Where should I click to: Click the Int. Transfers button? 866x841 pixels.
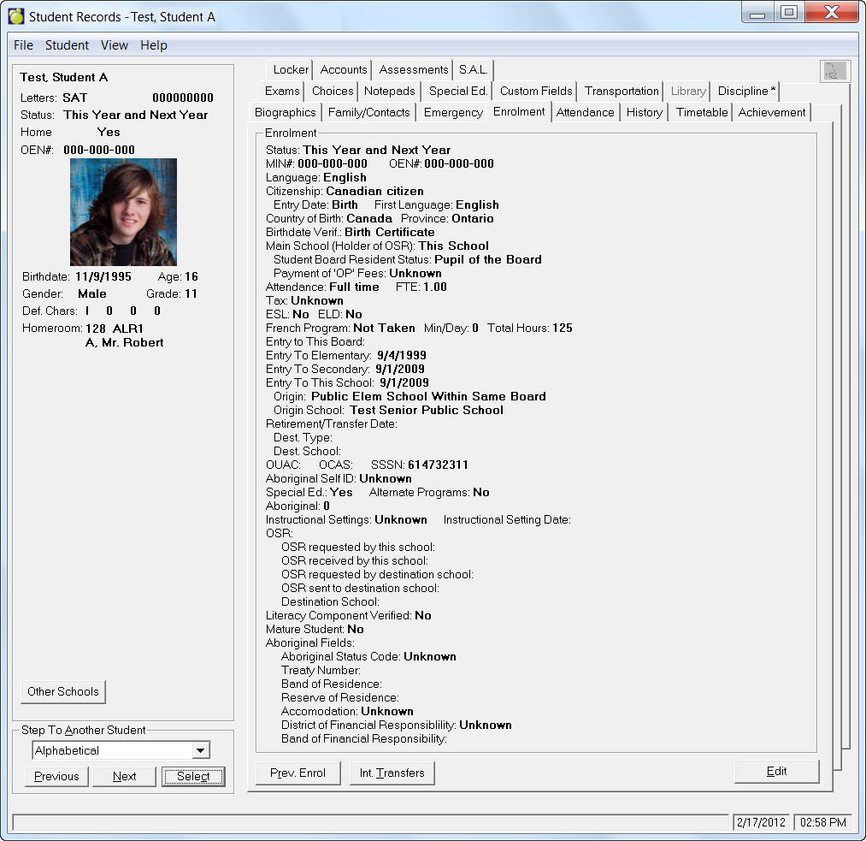(392, 773)
